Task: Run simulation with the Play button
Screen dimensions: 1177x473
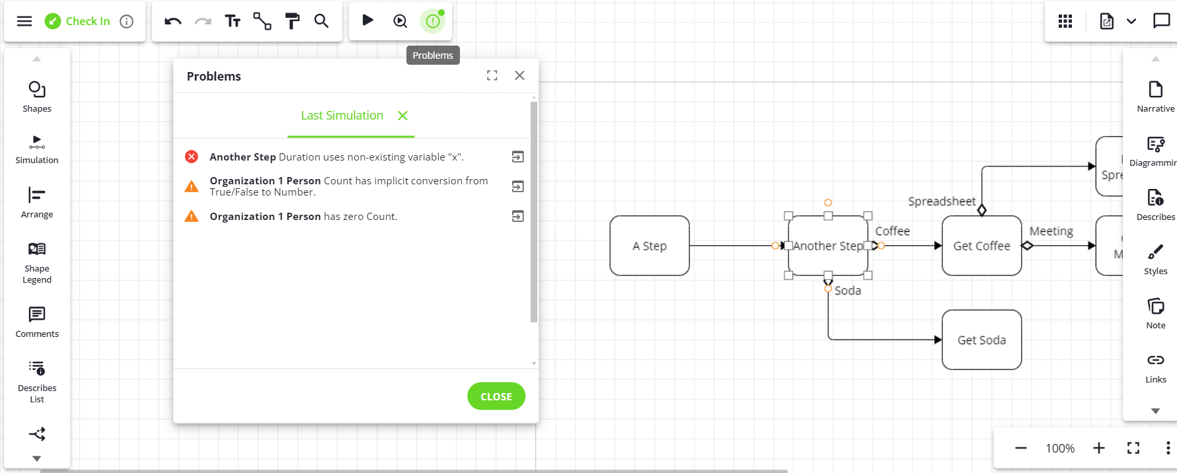Action: pyautogui.click(x=368, y=20)
